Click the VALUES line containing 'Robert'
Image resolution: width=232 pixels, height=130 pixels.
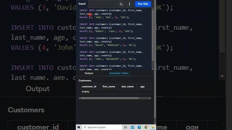106,31
